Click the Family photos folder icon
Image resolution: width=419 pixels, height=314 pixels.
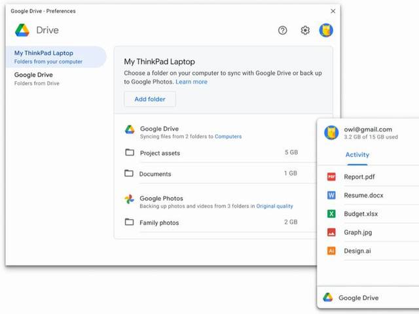(130, 222)
